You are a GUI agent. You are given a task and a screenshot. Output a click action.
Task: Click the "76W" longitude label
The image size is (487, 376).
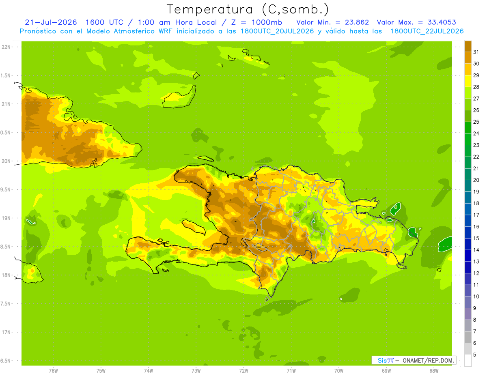[x=53, y=370]
